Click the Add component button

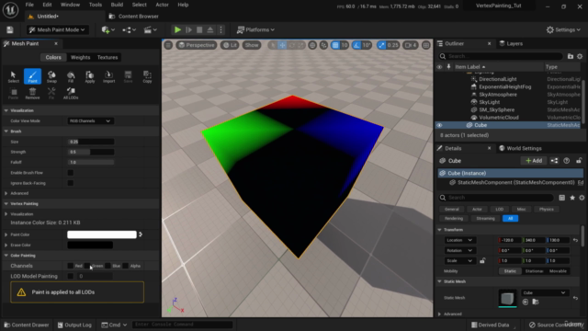pos(534,161)
